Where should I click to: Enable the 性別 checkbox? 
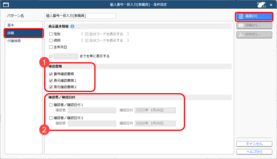(51, 34)
